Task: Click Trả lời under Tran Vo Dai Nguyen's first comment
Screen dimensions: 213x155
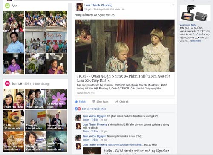Action: 95,120
